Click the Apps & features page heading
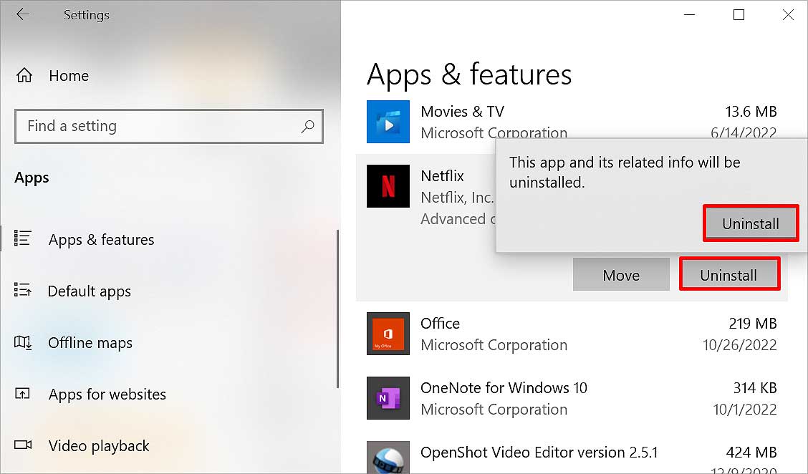This screenshot has width=808, height=474. pyautogui.click(x=469, y=75)
